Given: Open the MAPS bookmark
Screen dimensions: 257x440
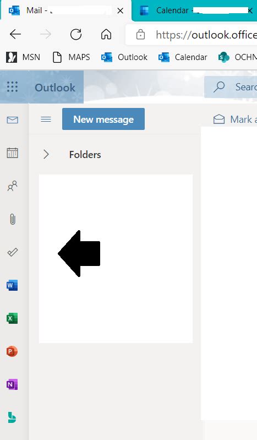Looking at the screenshot, I should pos(71,57).
